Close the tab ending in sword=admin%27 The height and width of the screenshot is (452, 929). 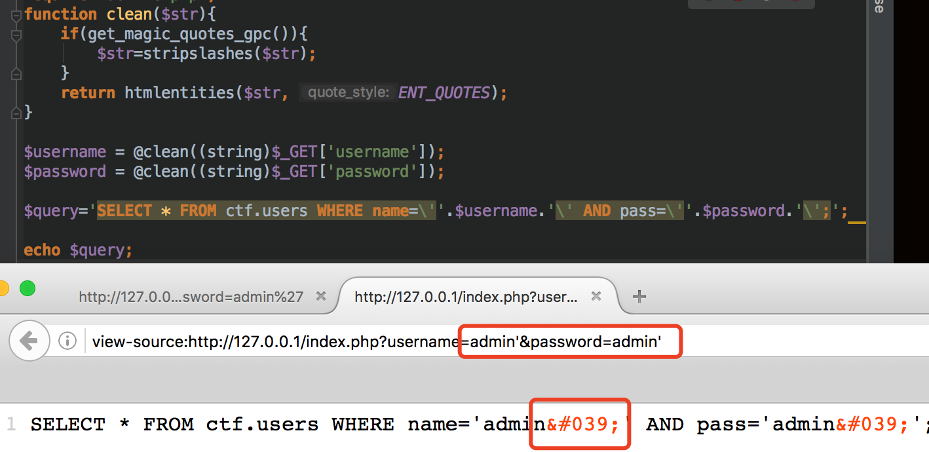[x=320, y=297]
